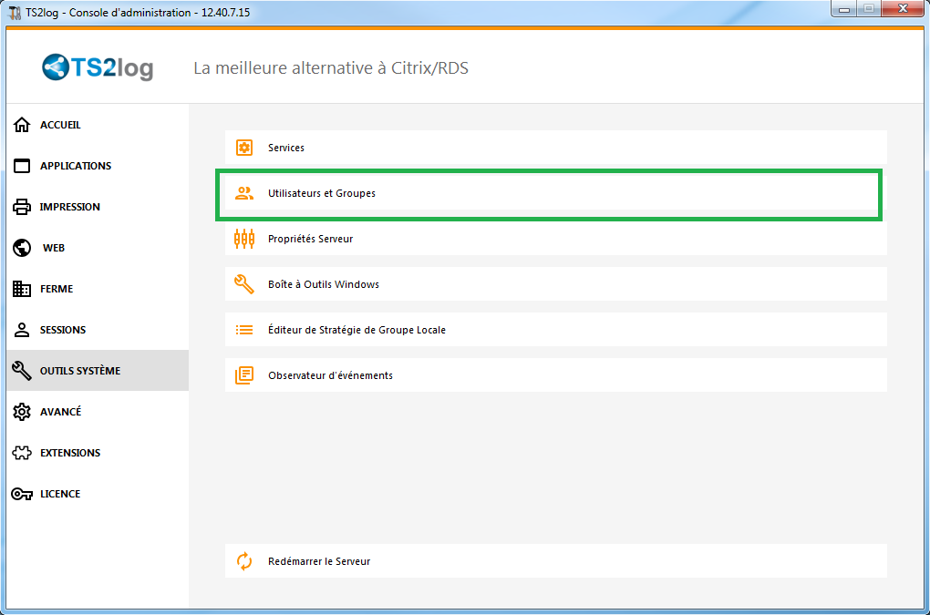Open the ACCUEIL menu section
This screenshot has height=615, width=930.
click(x=98, y=125)
